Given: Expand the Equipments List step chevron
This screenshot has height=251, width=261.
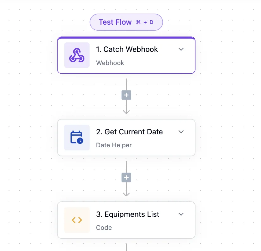Looking at the screenshot, I should coord(181,214).
